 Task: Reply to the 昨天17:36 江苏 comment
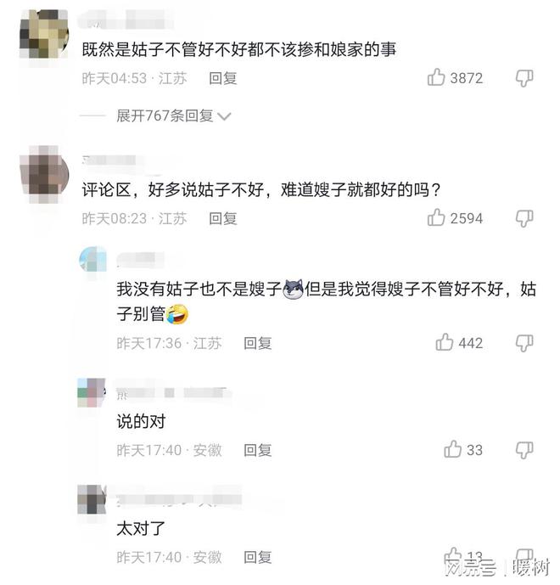(x=257, y=343)
